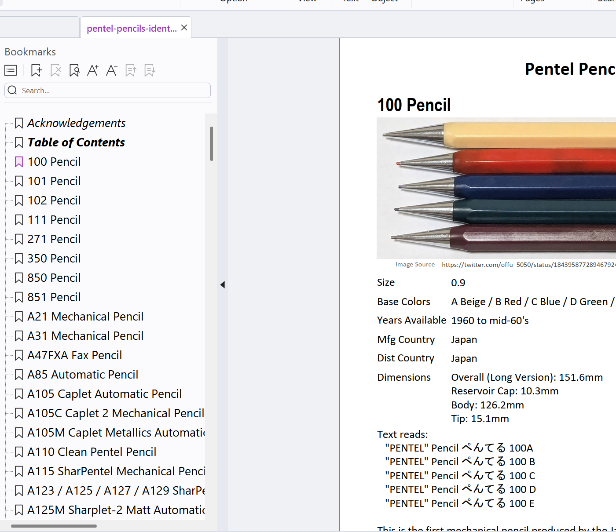
Task: Collapse the bookmarks panel with the arrow
Action: [x=223, y=285]
